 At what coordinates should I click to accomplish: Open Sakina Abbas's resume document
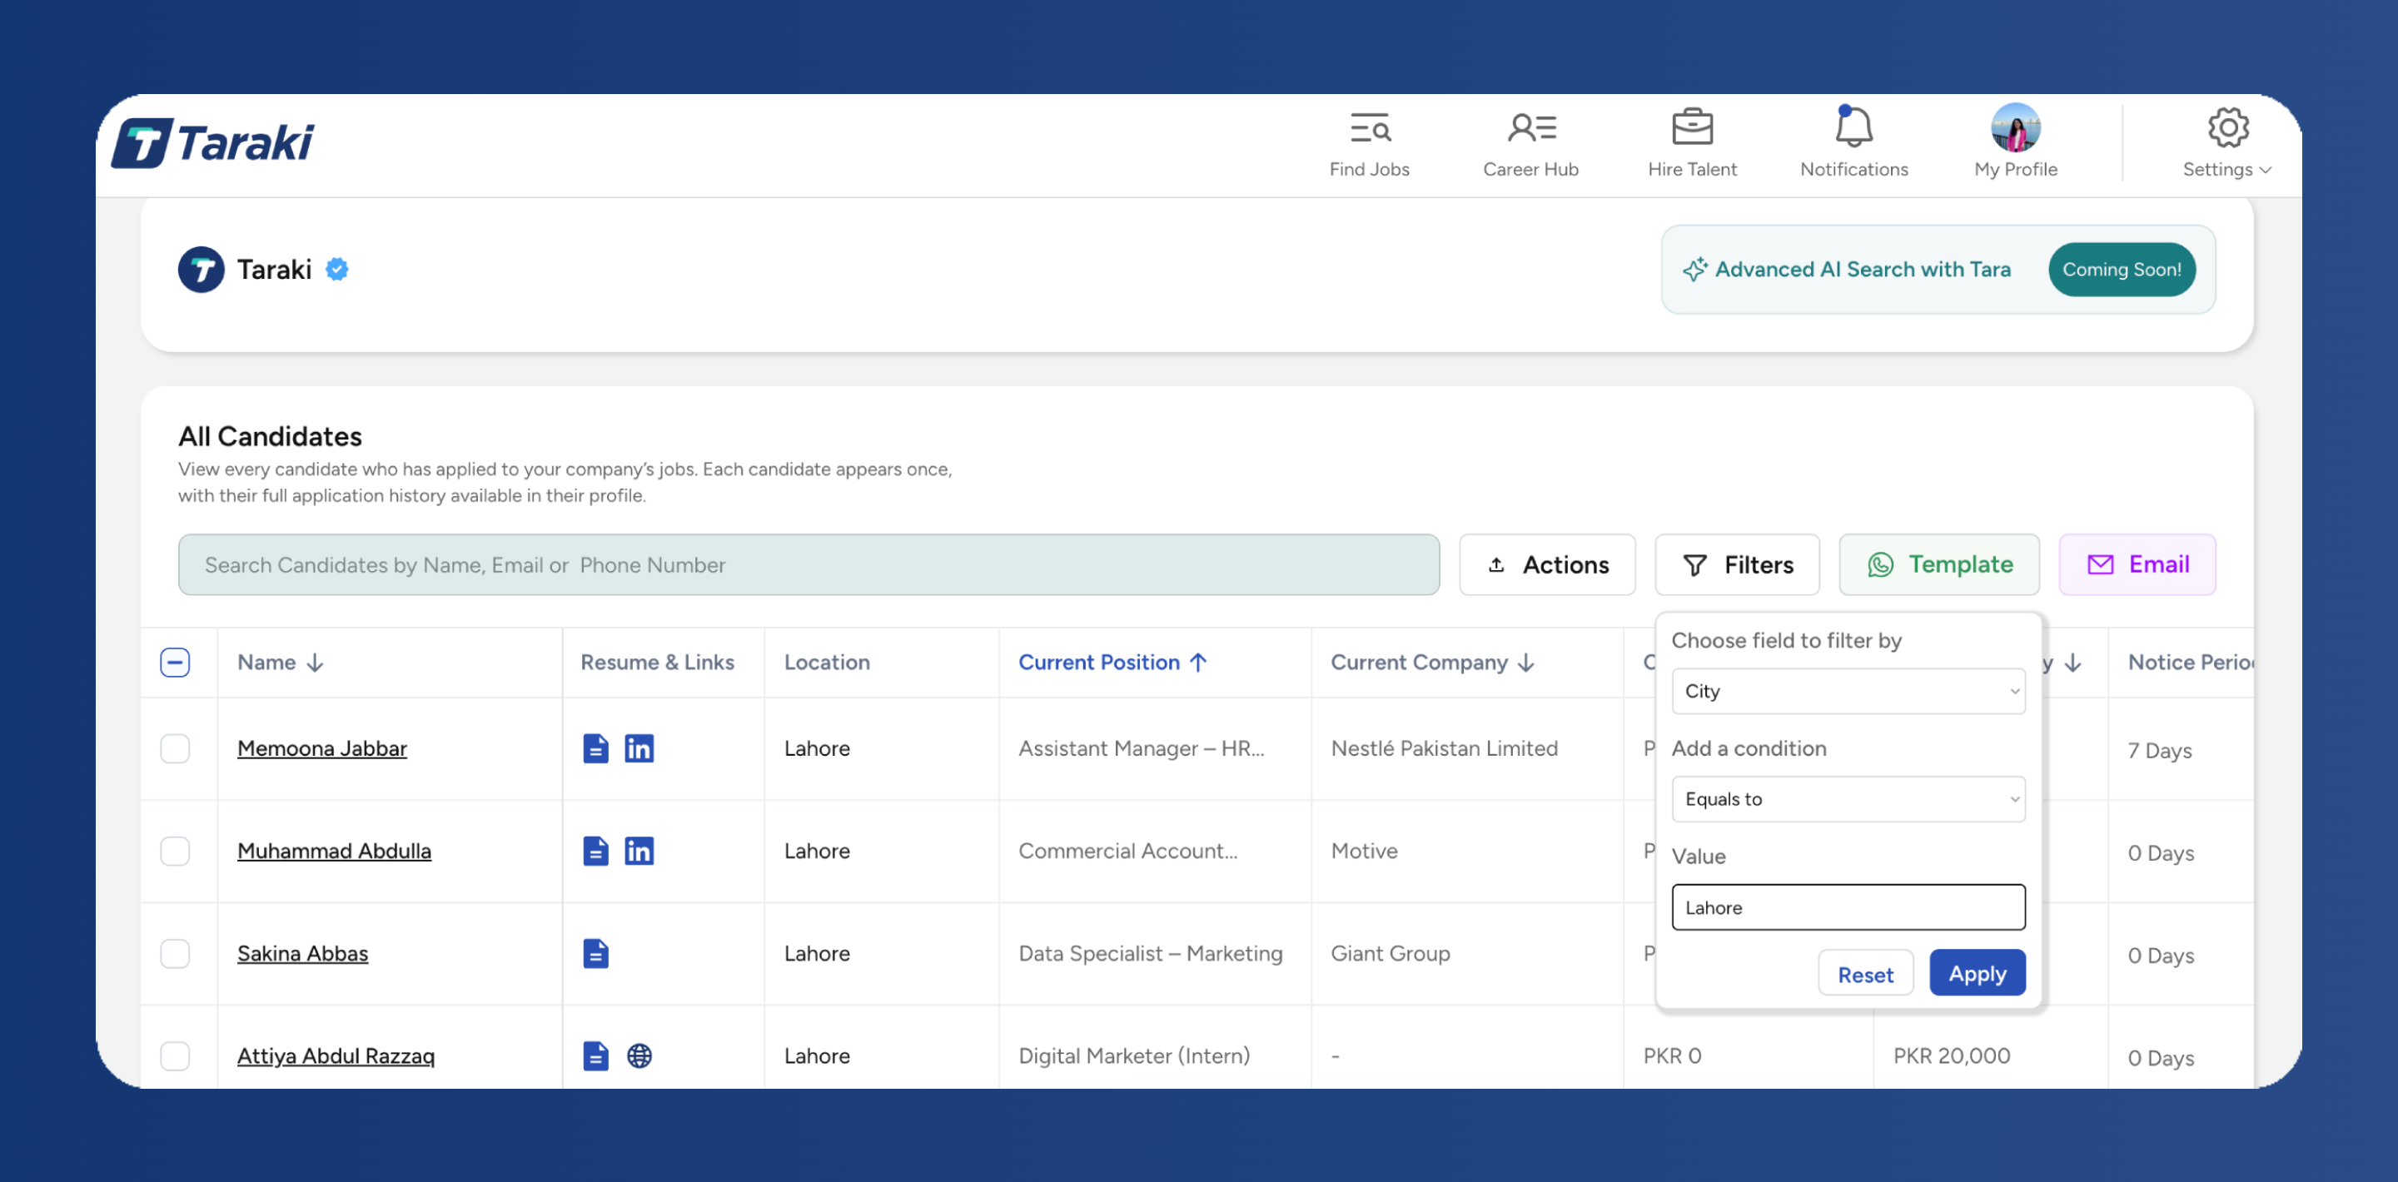pyautogui.click(x=596, y=953)
